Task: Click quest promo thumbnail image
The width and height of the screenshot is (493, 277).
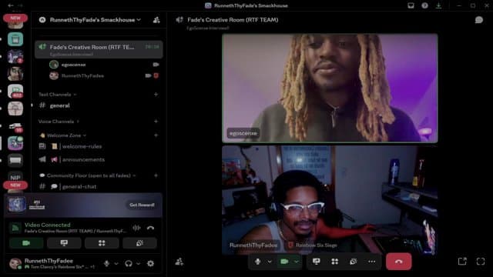Action: 16,205
